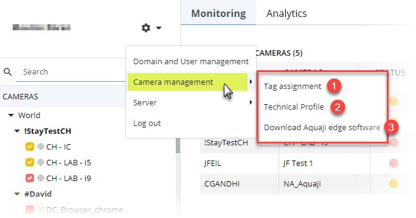Screen dimensions: 416x218
Task: Click the blurred user name at top left
Action: 41,27
